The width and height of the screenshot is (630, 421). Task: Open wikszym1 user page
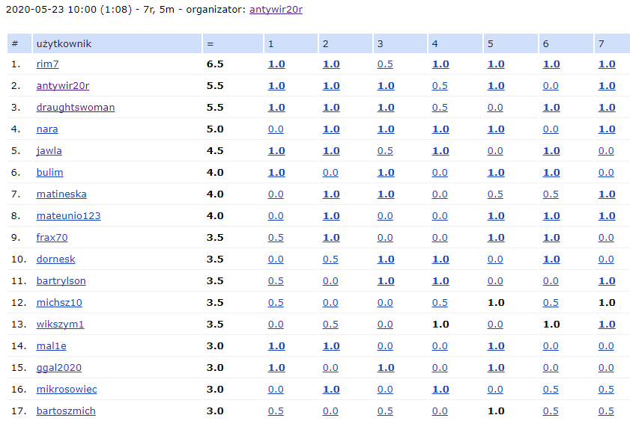60,325
